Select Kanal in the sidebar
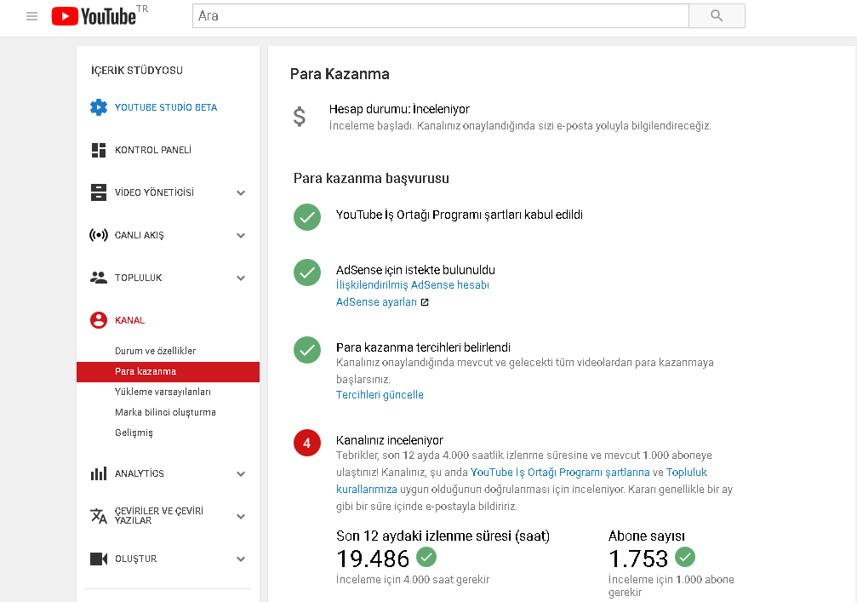Image resolution: width=857 pixels, height=602 pixels. click(129, 320)
